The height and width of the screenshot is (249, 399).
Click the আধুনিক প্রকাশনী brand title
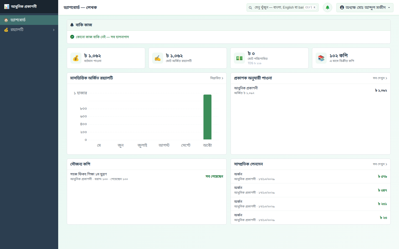(x=24, y=7)
